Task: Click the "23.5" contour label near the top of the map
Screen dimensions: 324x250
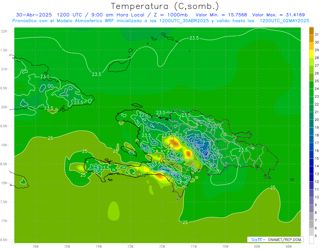Action: coord(194,38)
